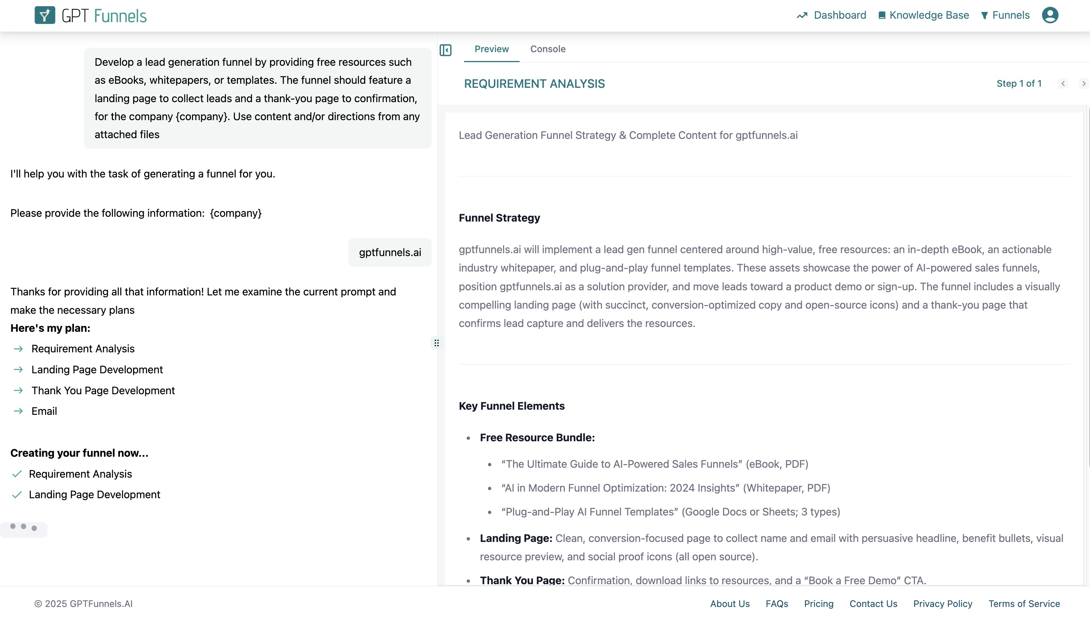Go to previous step chevron
This screenshot has width=1090, height=618.
pyautogui.click(x=1063, y=84)
